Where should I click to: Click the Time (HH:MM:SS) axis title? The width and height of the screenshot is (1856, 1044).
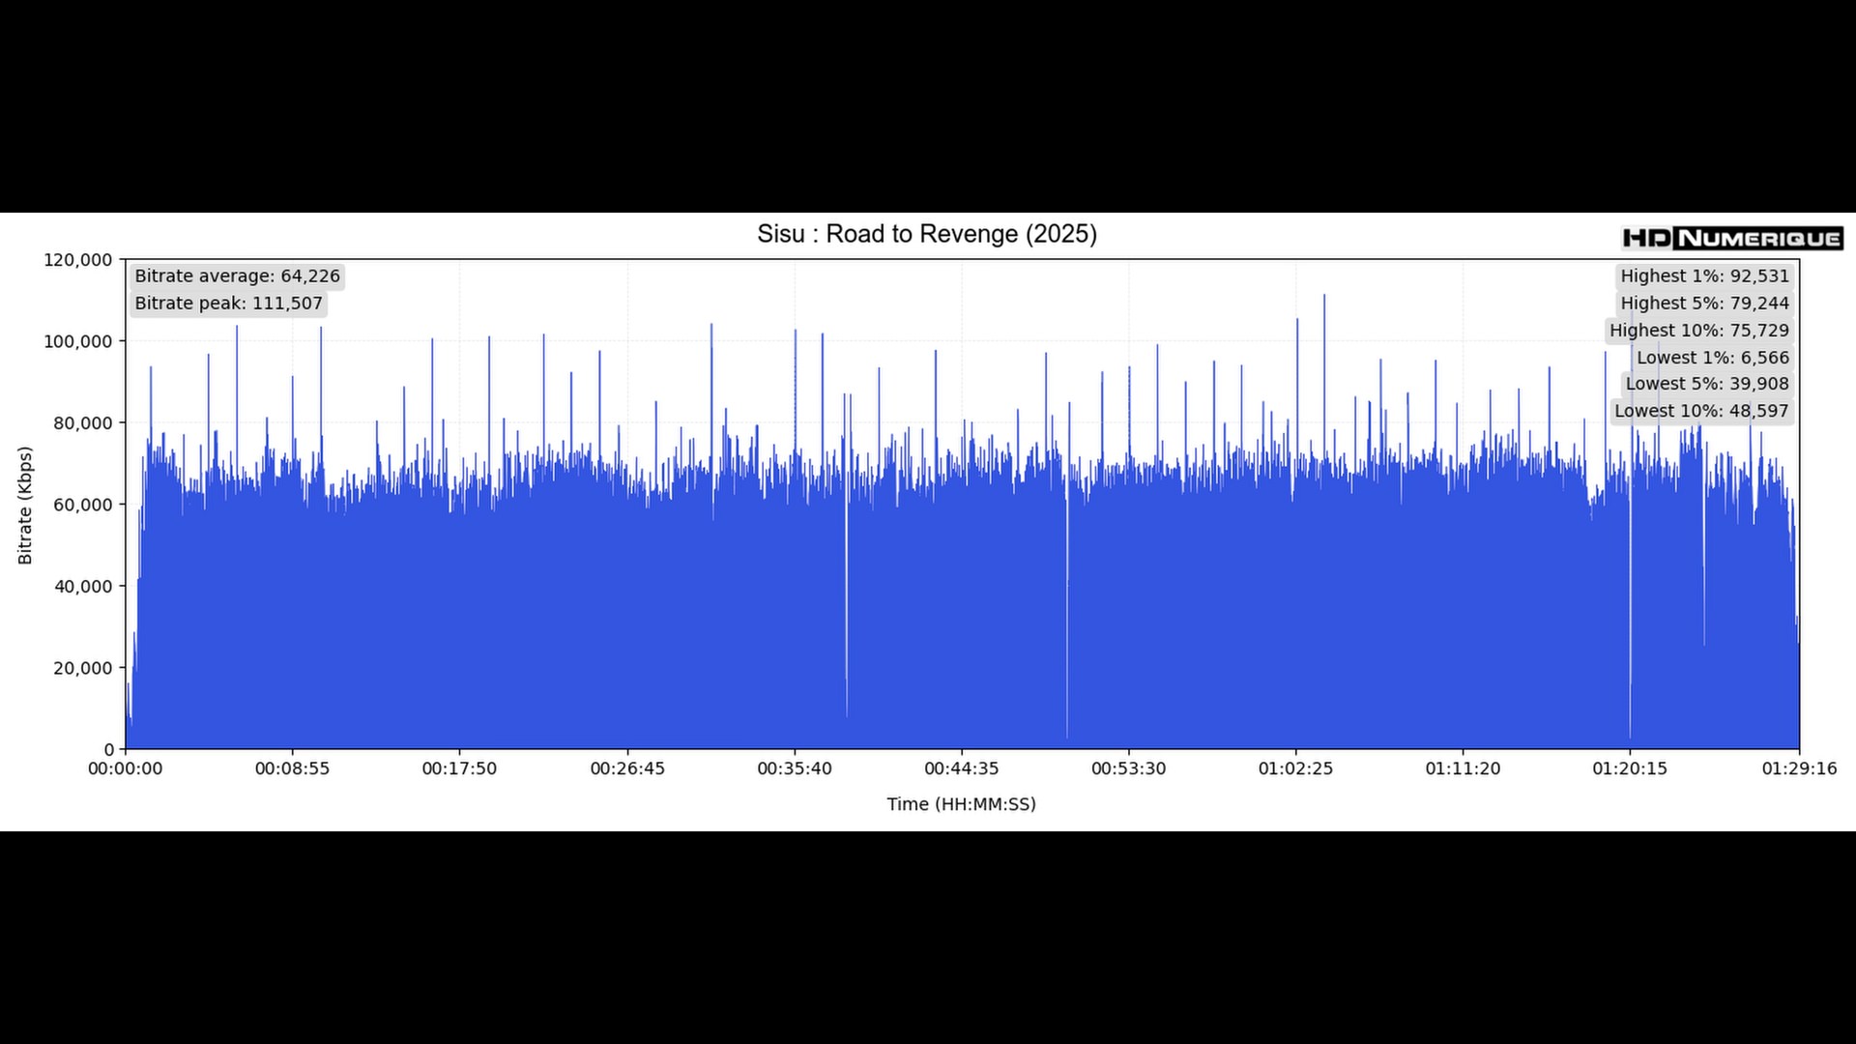tap(961, 804)
